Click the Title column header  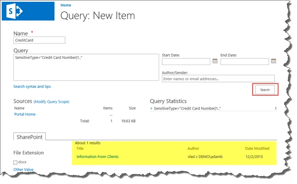point(80,149)
